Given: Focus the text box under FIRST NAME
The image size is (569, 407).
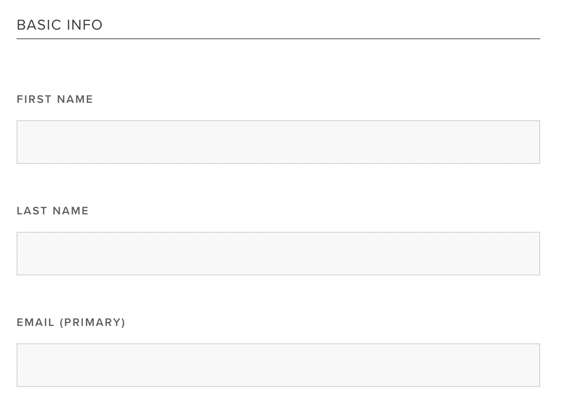Looking at the screenshot, I should 278,142.
